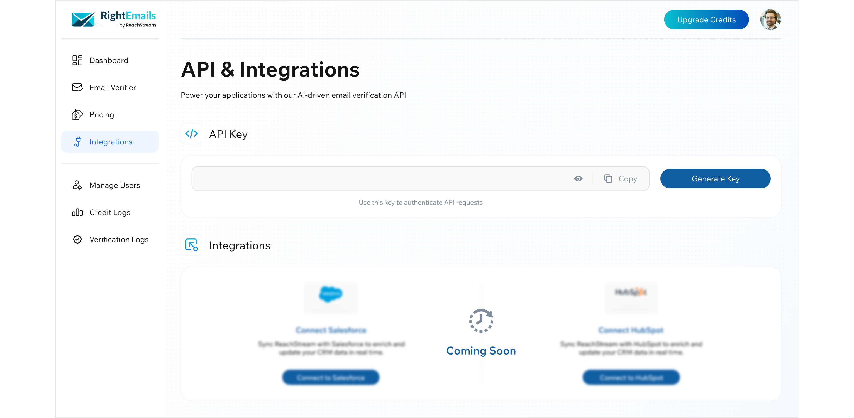Image resolution: width=854 pixels, height=418 pixels.
Task: Go to Credit Logs page
Action: [x=110, y=212]
